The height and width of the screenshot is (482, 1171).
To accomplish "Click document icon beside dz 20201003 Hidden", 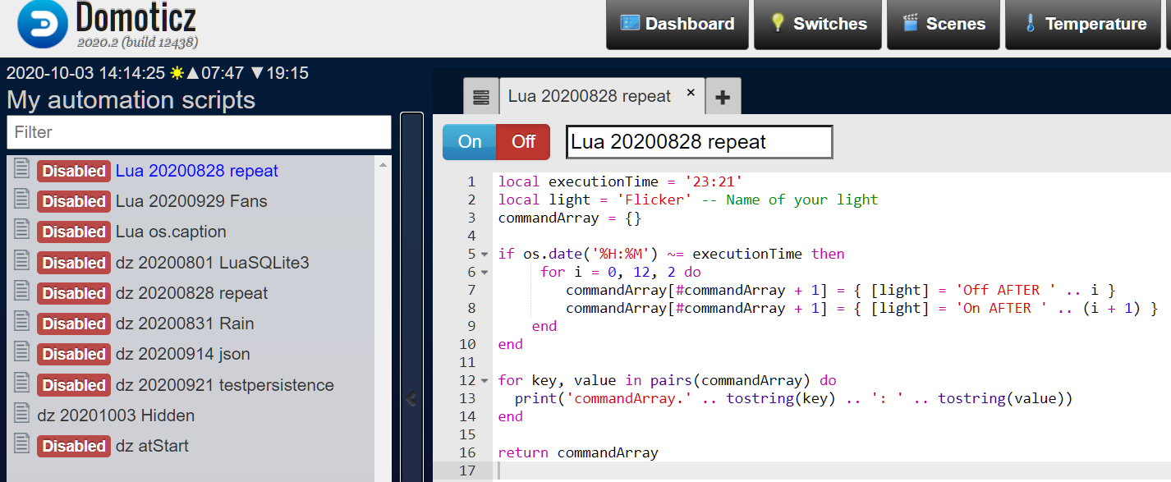I will 22,415.
